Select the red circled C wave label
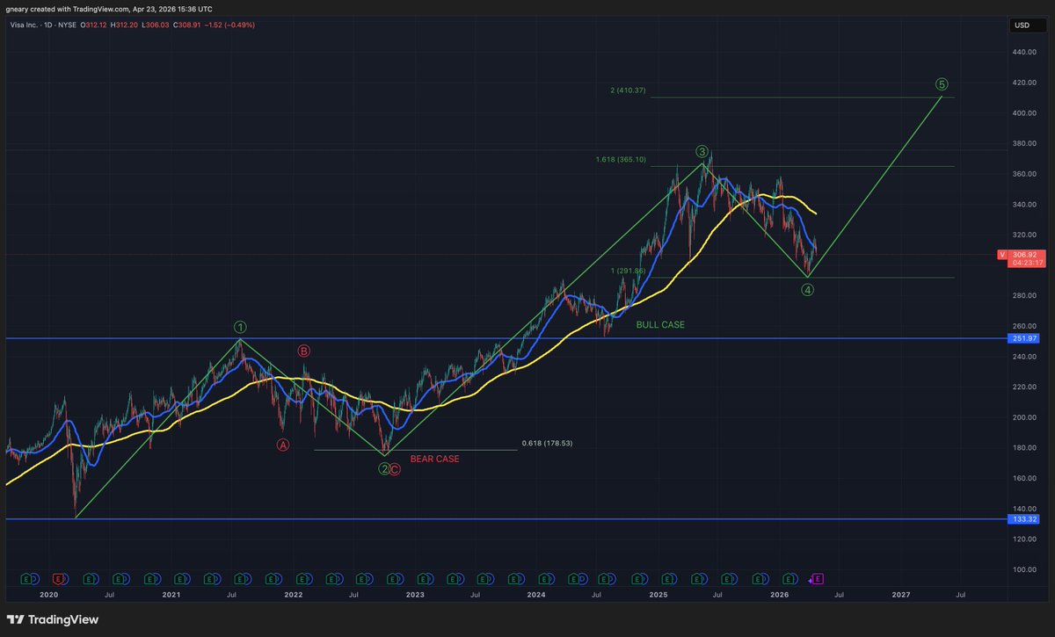This screenshot has width=1055, height=637. tap(395, 469)
